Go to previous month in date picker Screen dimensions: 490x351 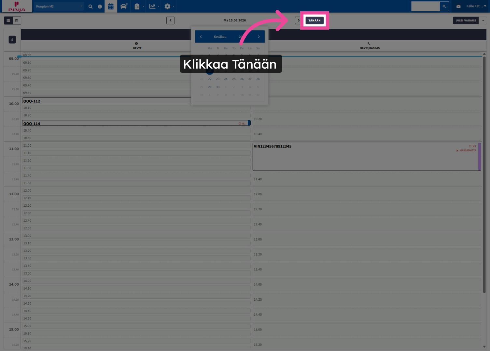[201, 37]
